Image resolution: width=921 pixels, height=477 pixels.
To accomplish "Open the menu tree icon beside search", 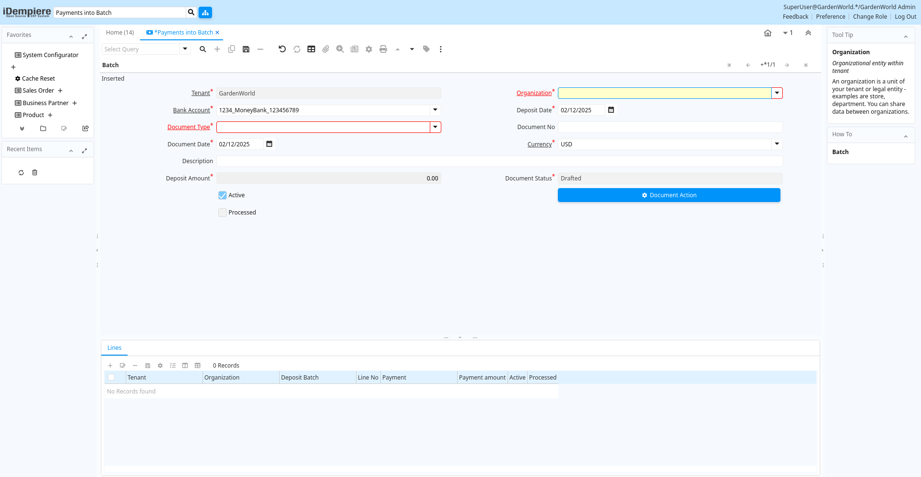I will click(205, 12).
